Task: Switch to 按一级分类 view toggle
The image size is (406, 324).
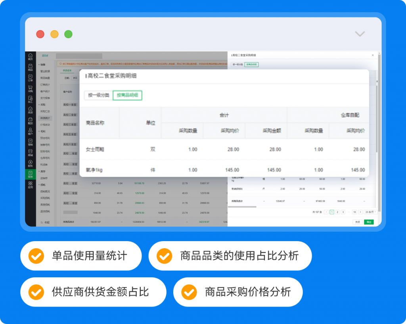Action: [98, 95]
